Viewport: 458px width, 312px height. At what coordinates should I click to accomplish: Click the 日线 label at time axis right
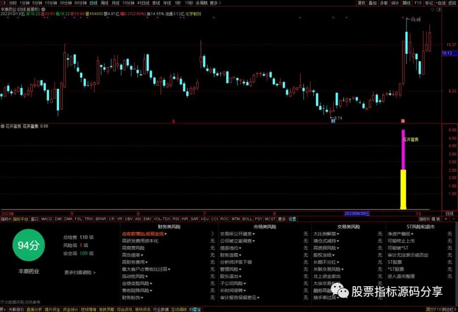pyautogui.click(x=450, y=214)
